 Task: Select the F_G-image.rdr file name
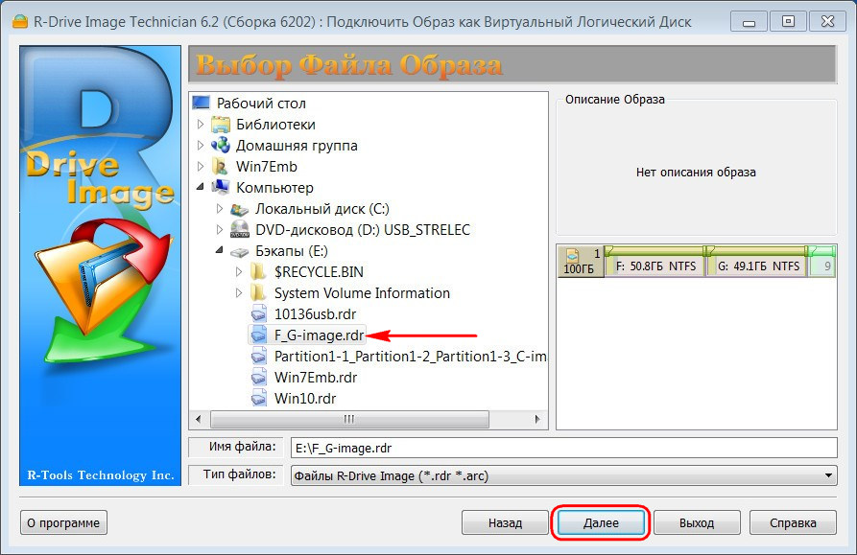(320, 335)
